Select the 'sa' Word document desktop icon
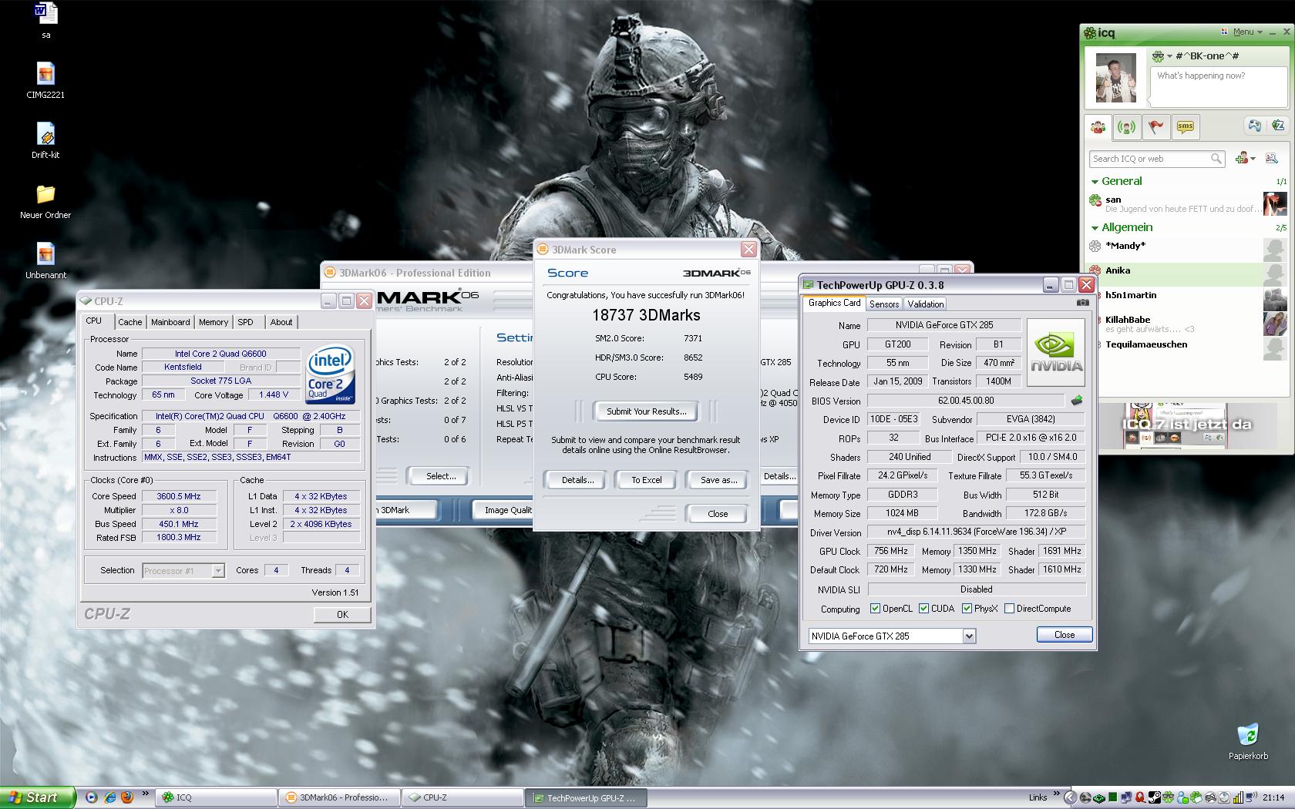Image resolution: width=1295 pixels, height=809 pixels. 45,21
